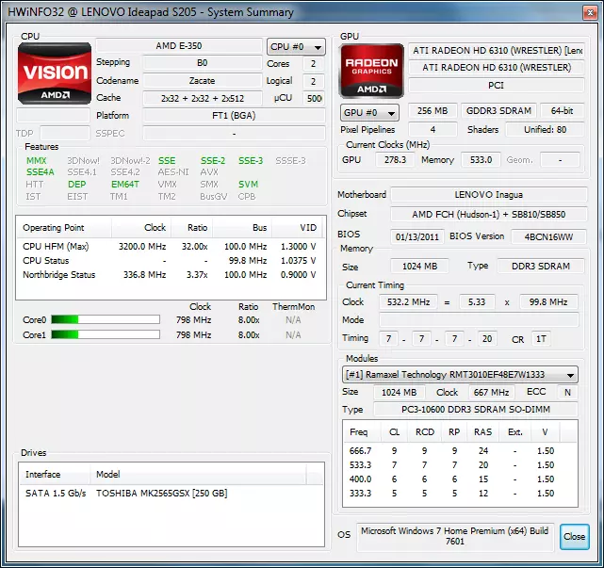Click the Radeon Graphics GPU logo

pyautogui.click(x=371, y=73)
